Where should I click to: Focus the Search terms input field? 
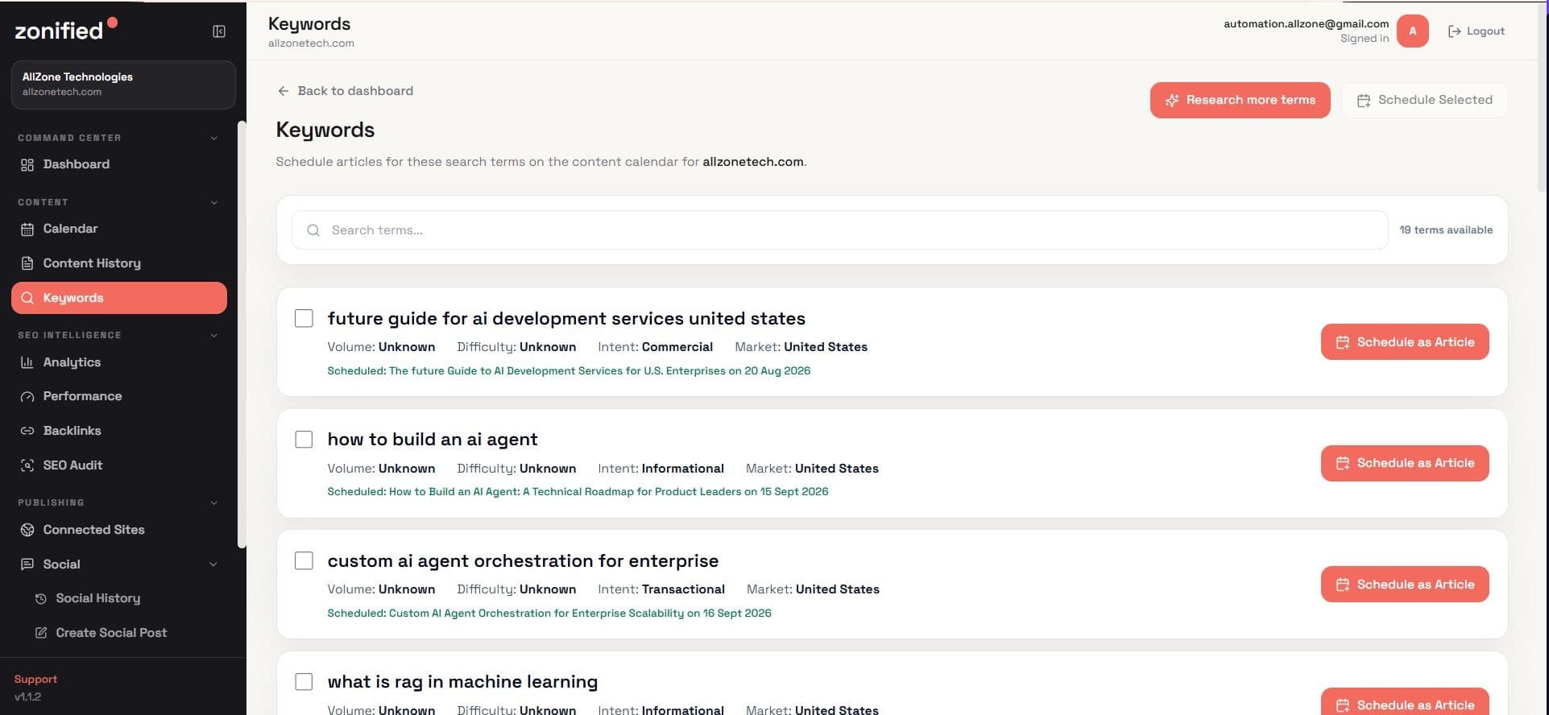839,230
